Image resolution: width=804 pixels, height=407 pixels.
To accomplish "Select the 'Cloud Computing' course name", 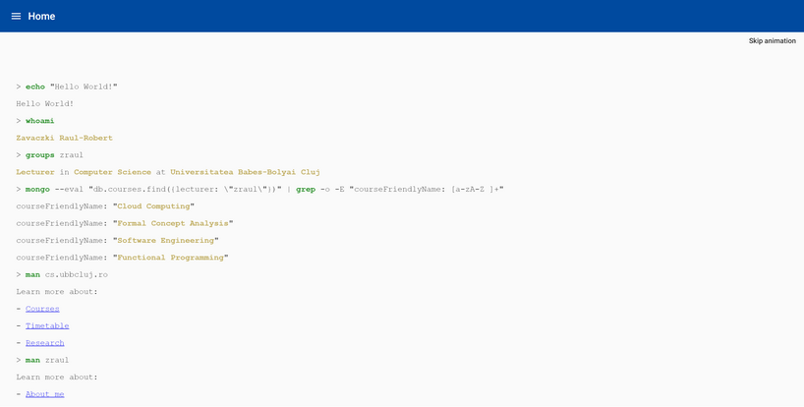I will tap(154, 206).
